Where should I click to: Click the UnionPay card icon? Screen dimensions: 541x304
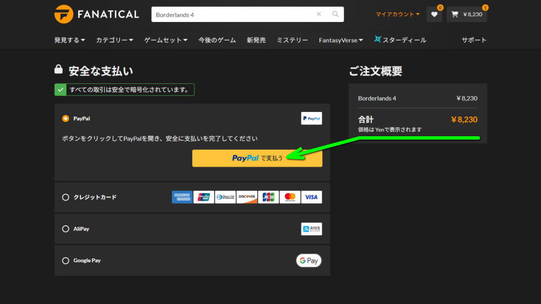(x=203, y=197)
